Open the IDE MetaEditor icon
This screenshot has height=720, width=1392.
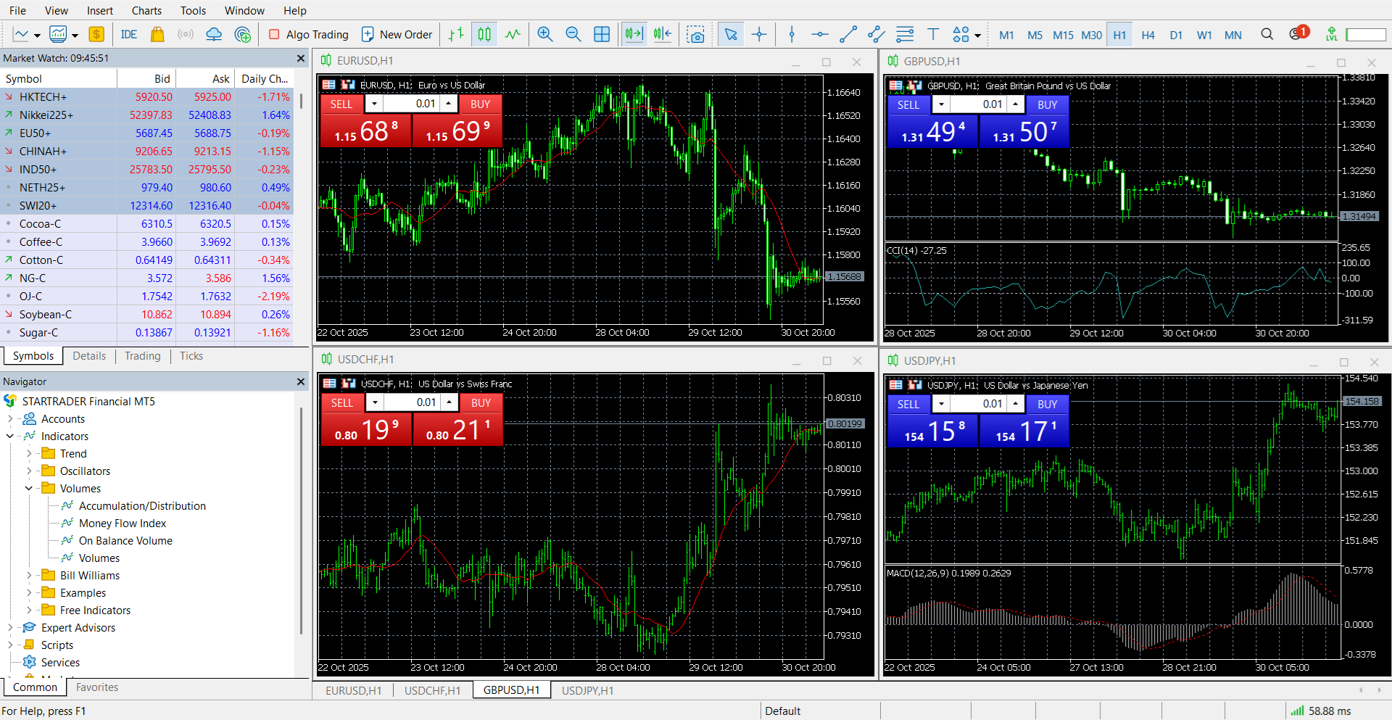pos(129,34)
